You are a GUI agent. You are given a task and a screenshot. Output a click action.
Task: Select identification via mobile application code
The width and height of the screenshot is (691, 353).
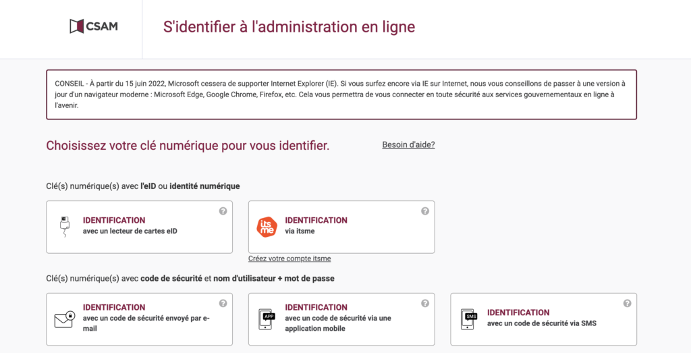coord(341,319)
